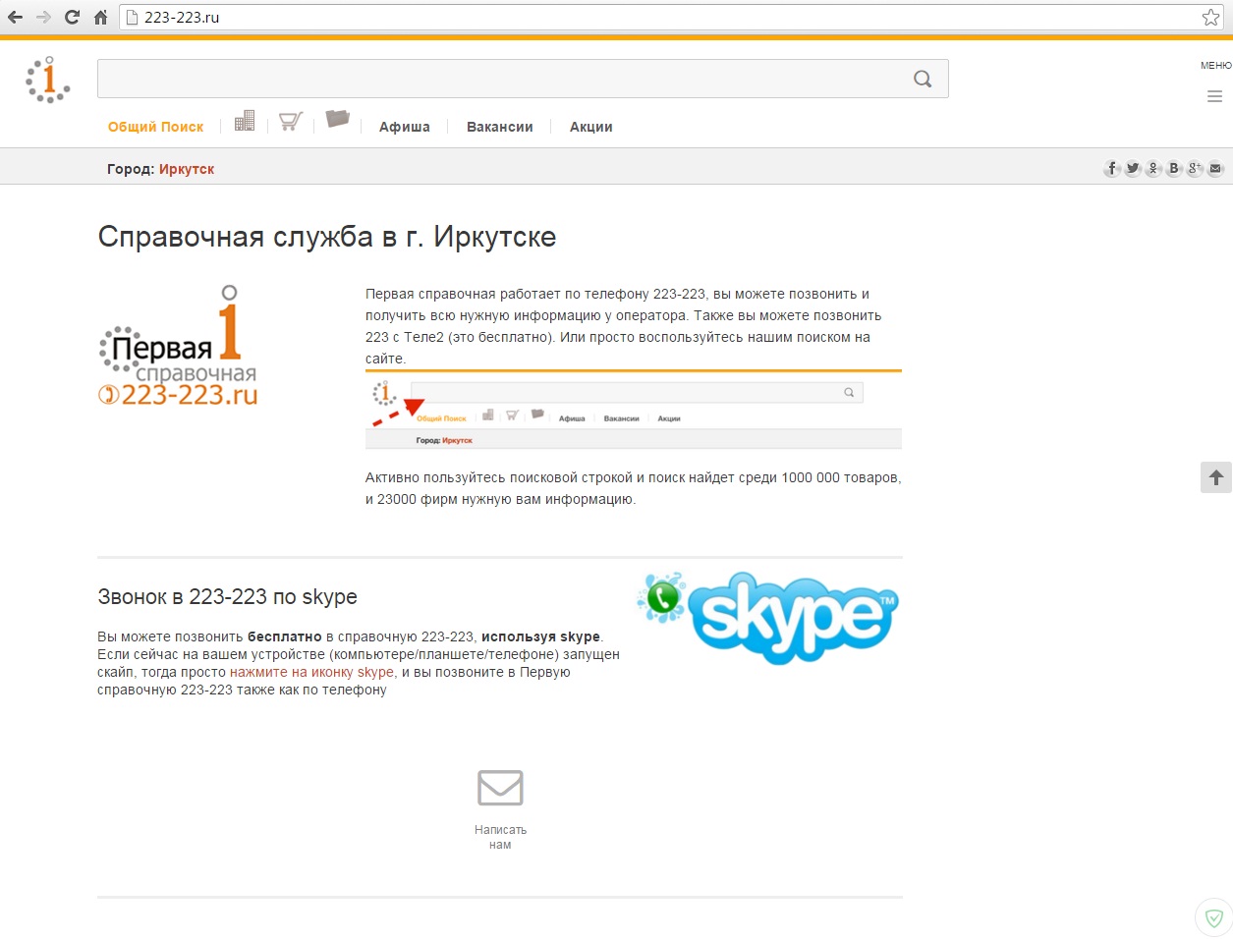Image resolution: width=1233 pixels, height=940 pixels.
Task: Share by email envelope icon in header
Action: point(1215,168)
